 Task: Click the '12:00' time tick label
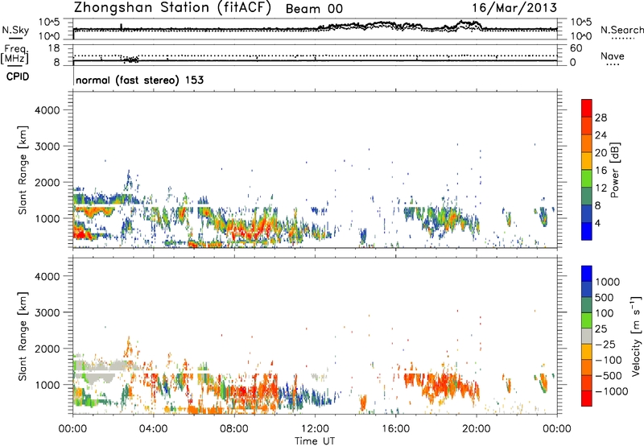pos(315,429)
